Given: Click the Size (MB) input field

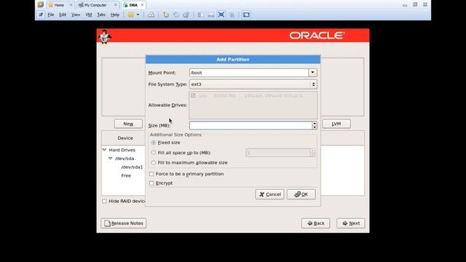Looking at the screenshot, I should tap(250, 125).
